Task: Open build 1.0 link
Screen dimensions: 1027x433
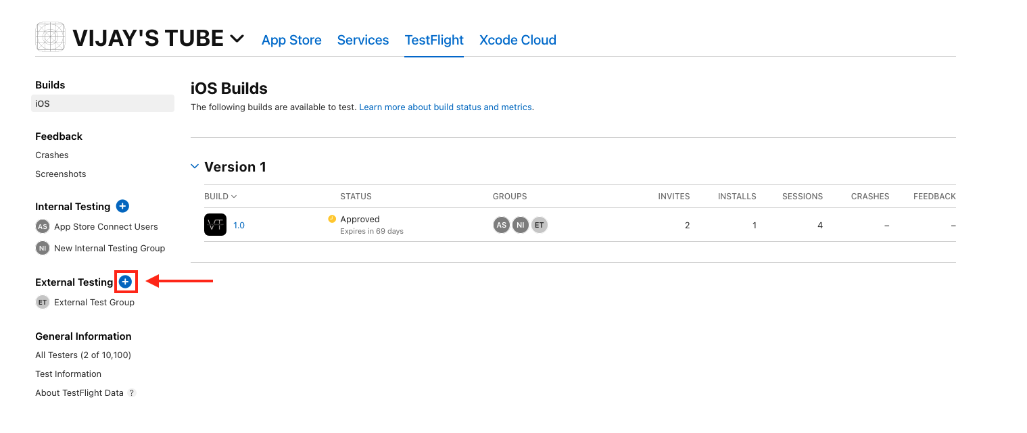Action: tap(239, 225)
